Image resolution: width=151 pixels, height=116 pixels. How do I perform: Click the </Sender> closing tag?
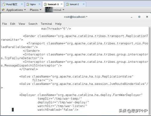[31, 51]
